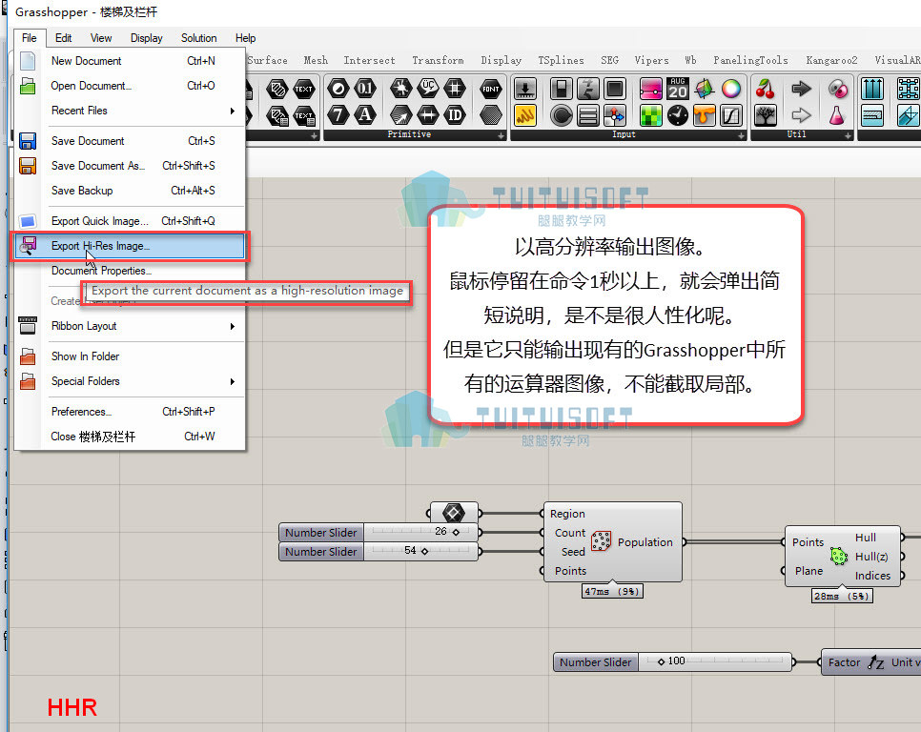Screen dimensions: 921x732
Task: Click the Save Document floppy disk icon
Action: coord(28,141)
